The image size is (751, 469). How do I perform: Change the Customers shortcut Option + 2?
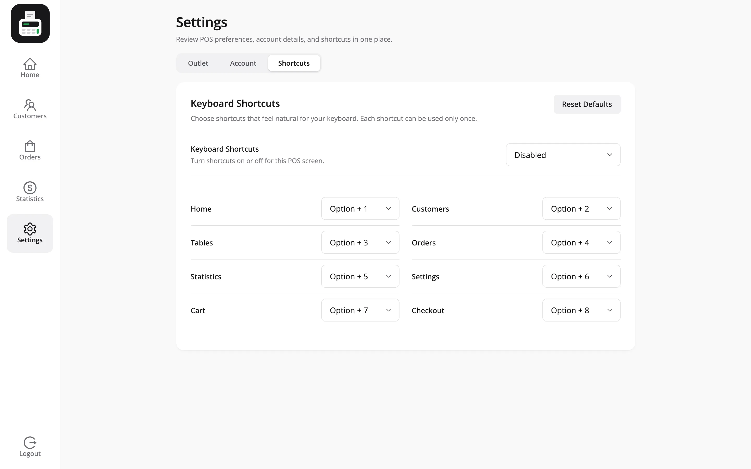pos(581,208)
